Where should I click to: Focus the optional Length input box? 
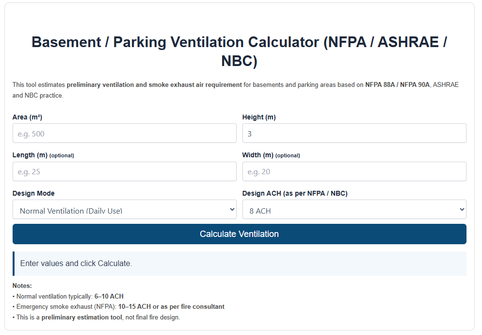(x=124, y=171)
